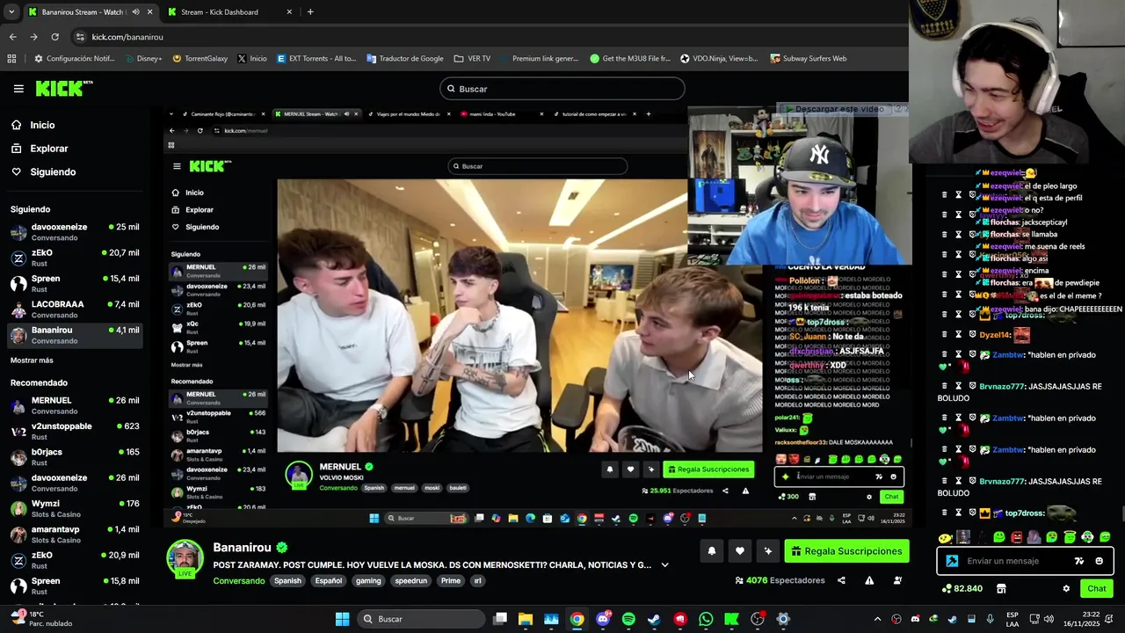Open Chrome apps grid in bookmarks bar
The image size is (1125, 633).
pos(11,59)
